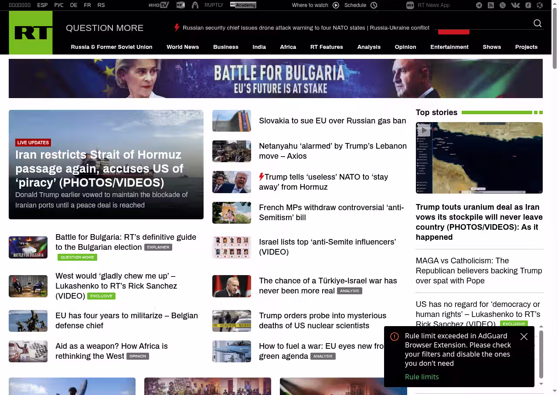558x395 pixels.
Task: Close the AdGuard rule limit notification
Action: click(524, 337)
